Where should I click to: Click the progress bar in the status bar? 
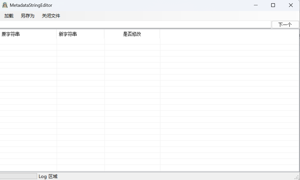[18, 176]
